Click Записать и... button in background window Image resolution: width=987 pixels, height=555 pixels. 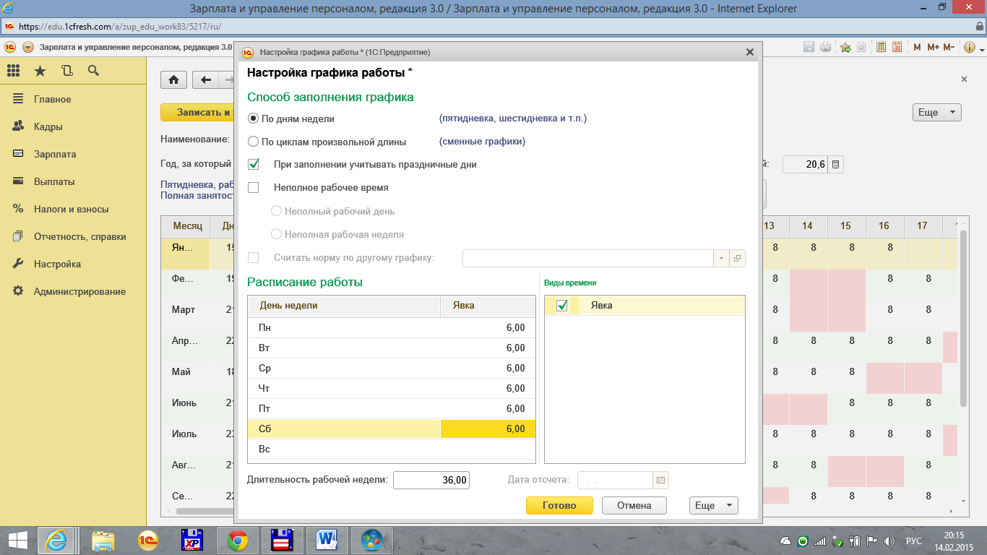pos(197,112)
